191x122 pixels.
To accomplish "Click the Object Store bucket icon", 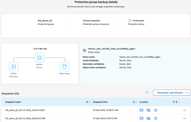I will click(x=64, y=67).
